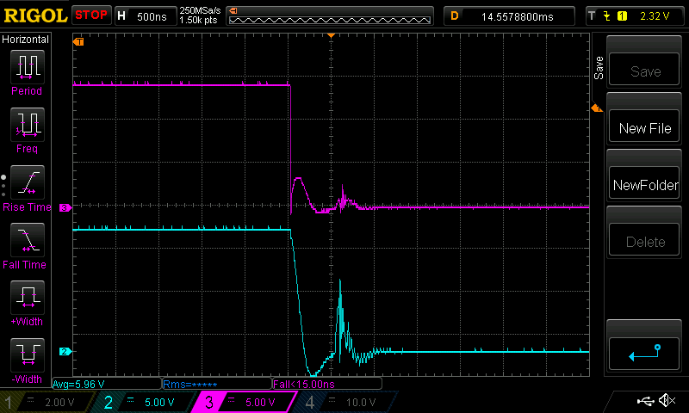Choose the Rise Time measurement

pos(27,183)
